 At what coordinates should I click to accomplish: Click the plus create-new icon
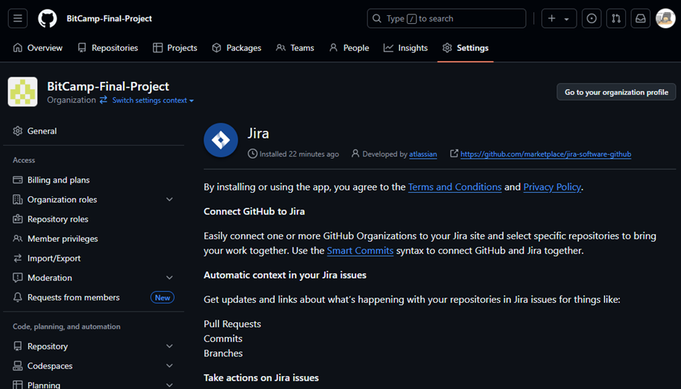551,18
